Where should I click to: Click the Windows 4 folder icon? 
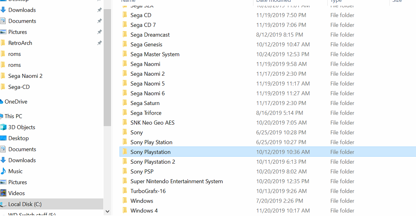click(125, 210)
